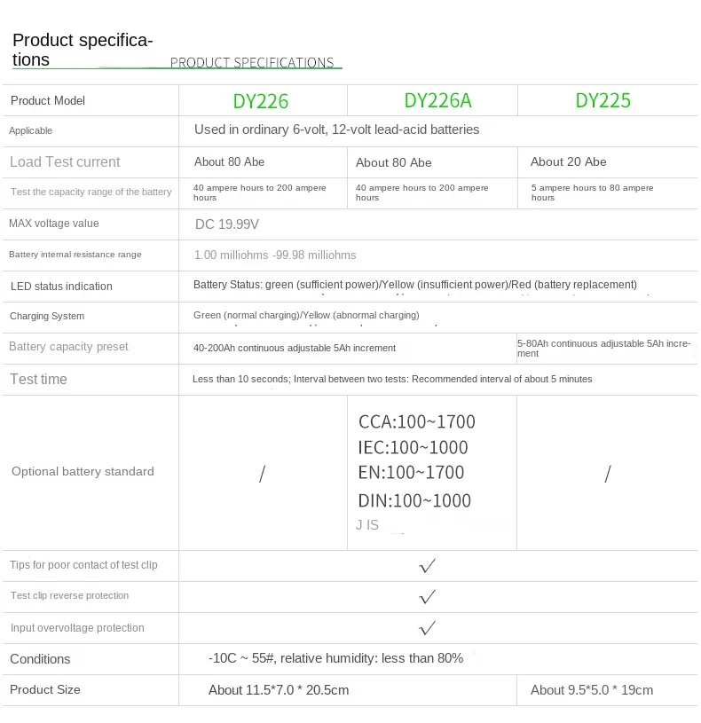Click the slash under the DY226 column
Screen dimensions: 701x723
[262, 474]
